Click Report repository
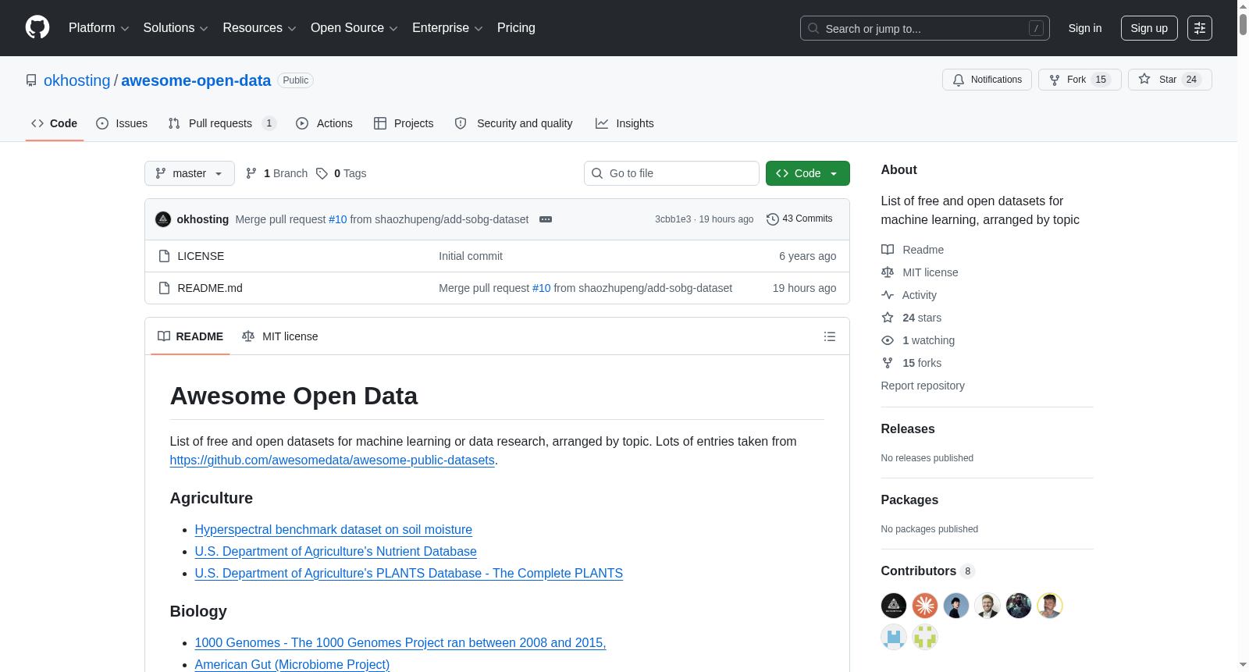 click(x=923, y=386)
